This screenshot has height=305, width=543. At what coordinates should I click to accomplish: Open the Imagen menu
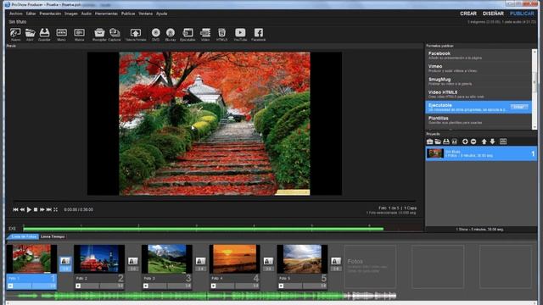coord(71,14)
